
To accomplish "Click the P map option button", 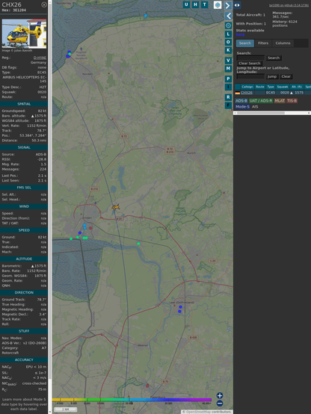I will (228, 79).
